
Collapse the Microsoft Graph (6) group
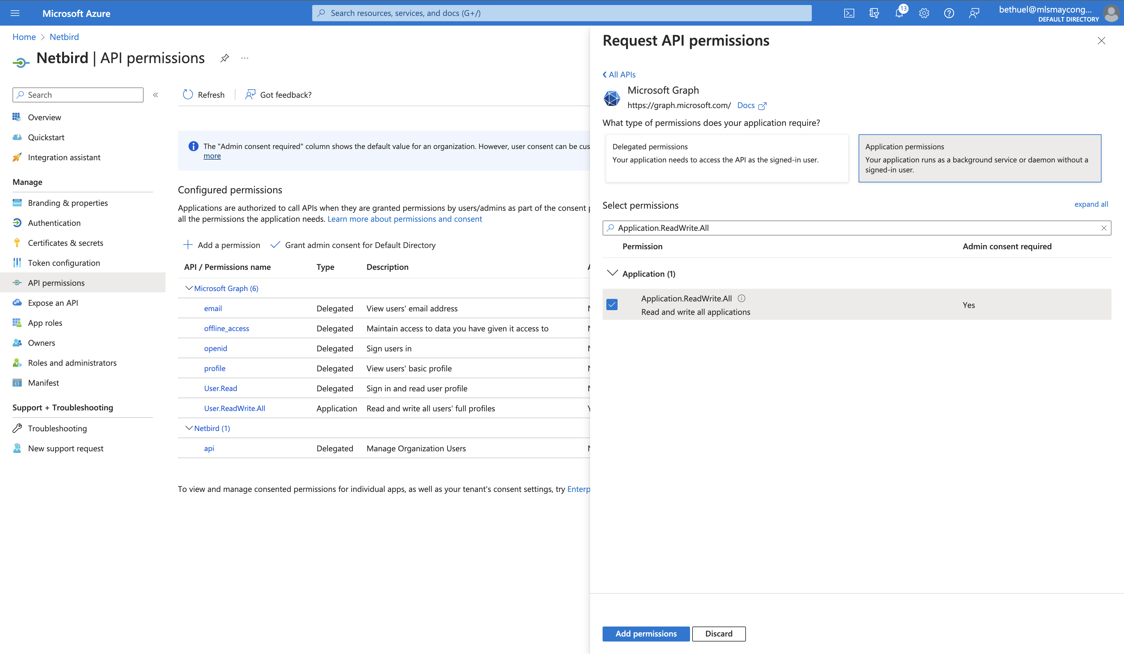[189, 288]
